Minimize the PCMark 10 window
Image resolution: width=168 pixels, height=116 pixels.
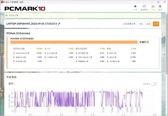[152, 2]
